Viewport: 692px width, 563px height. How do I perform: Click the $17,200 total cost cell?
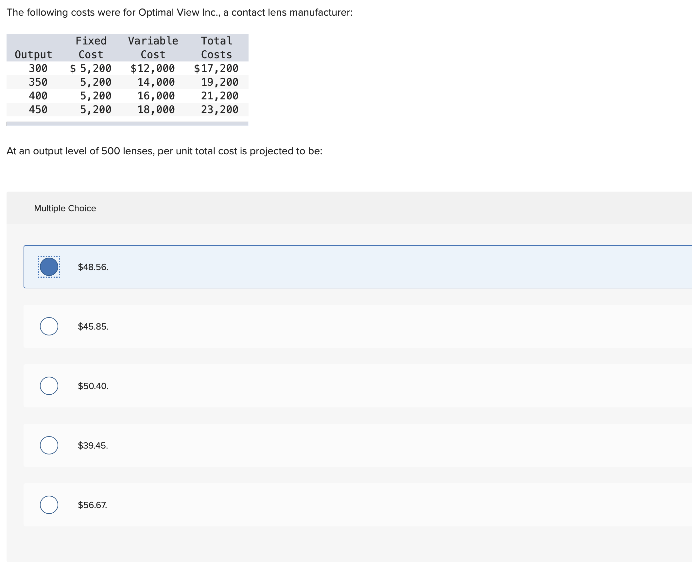216,68
